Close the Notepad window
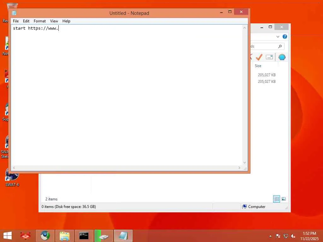Viewport: 323px width, 242px height. point(241,12)
